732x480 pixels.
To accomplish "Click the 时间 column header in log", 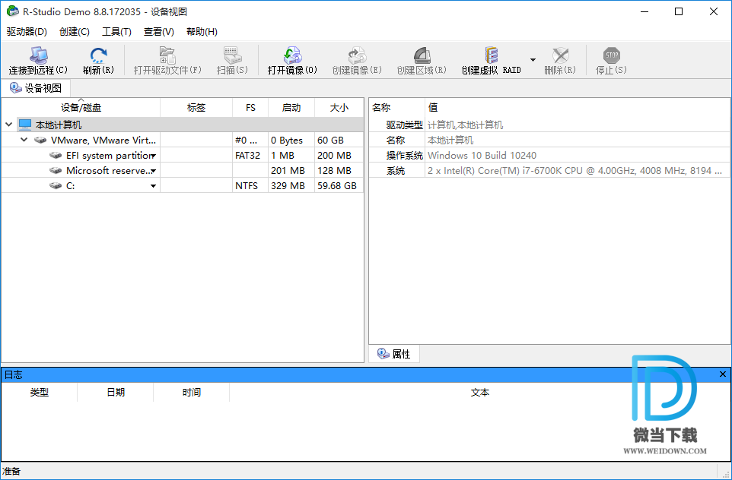I will (192, 393).
